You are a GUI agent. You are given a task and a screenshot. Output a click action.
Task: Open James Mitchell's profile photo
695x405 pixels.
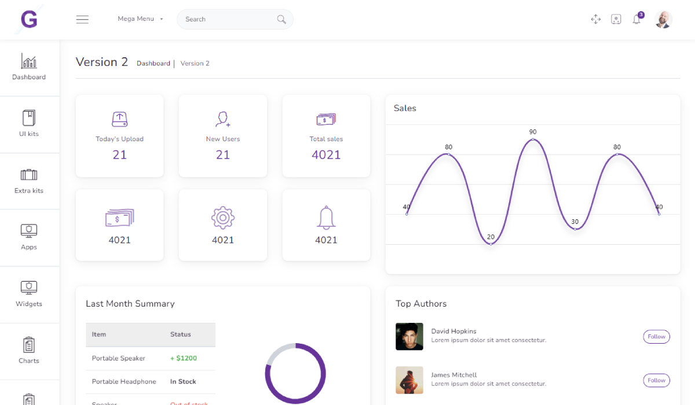(409, 380)
